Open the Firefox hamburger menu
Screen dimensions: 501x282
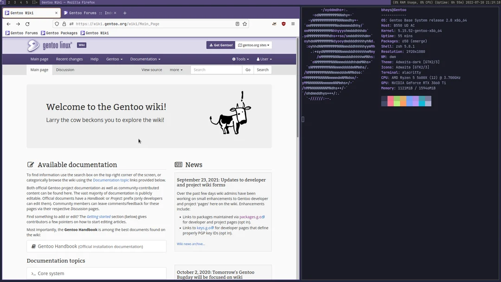click(293, 24)
